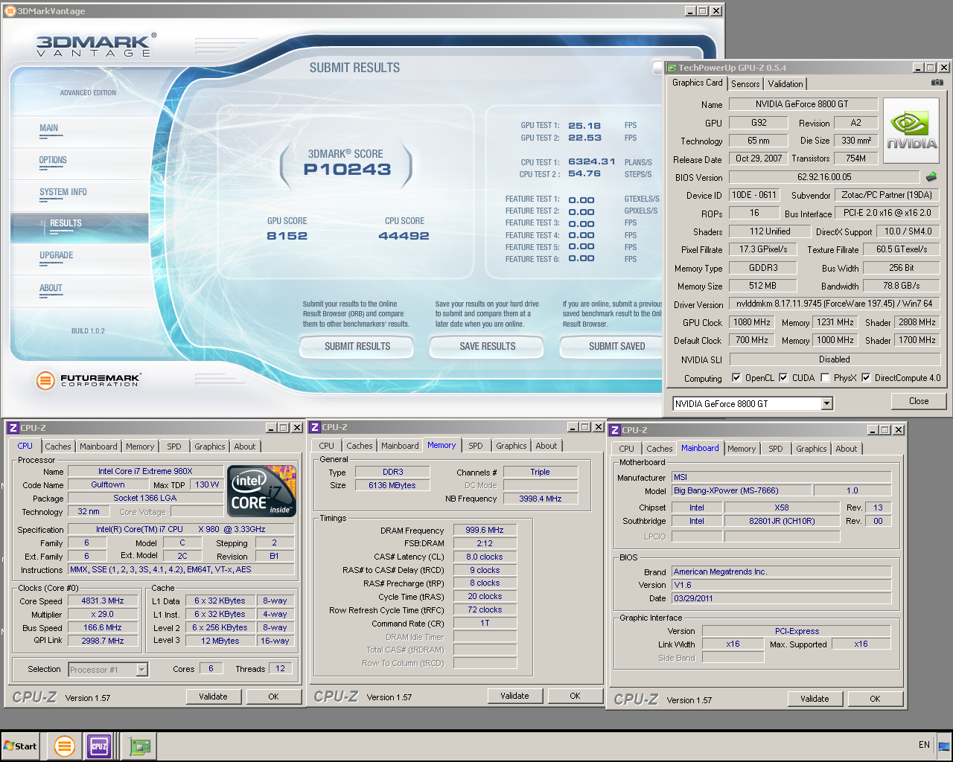Click the Intel Core i7 logo in CPU-Z
Viewport: 953px width, 762px height.
262,491
